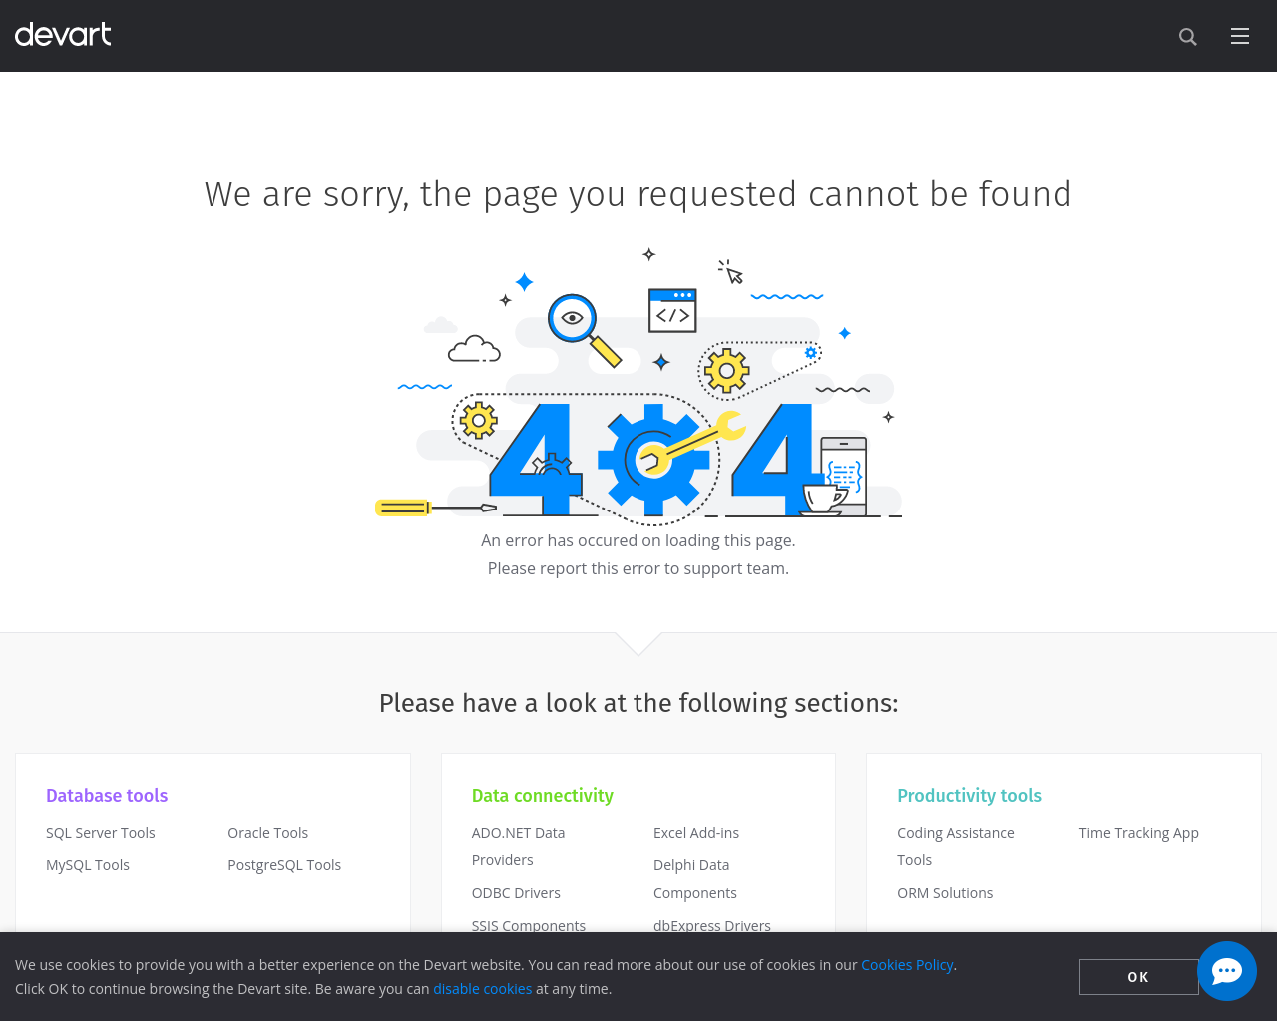
Task: Go to Time Tracking App
Action: [1138, 833]
